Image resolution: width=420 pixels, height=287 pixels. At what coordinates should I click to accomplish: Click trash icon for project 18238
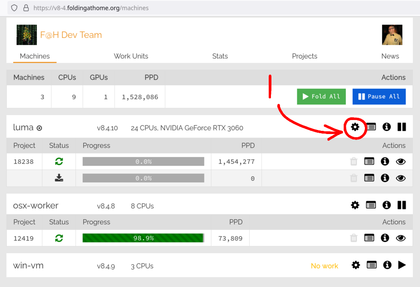354,162
